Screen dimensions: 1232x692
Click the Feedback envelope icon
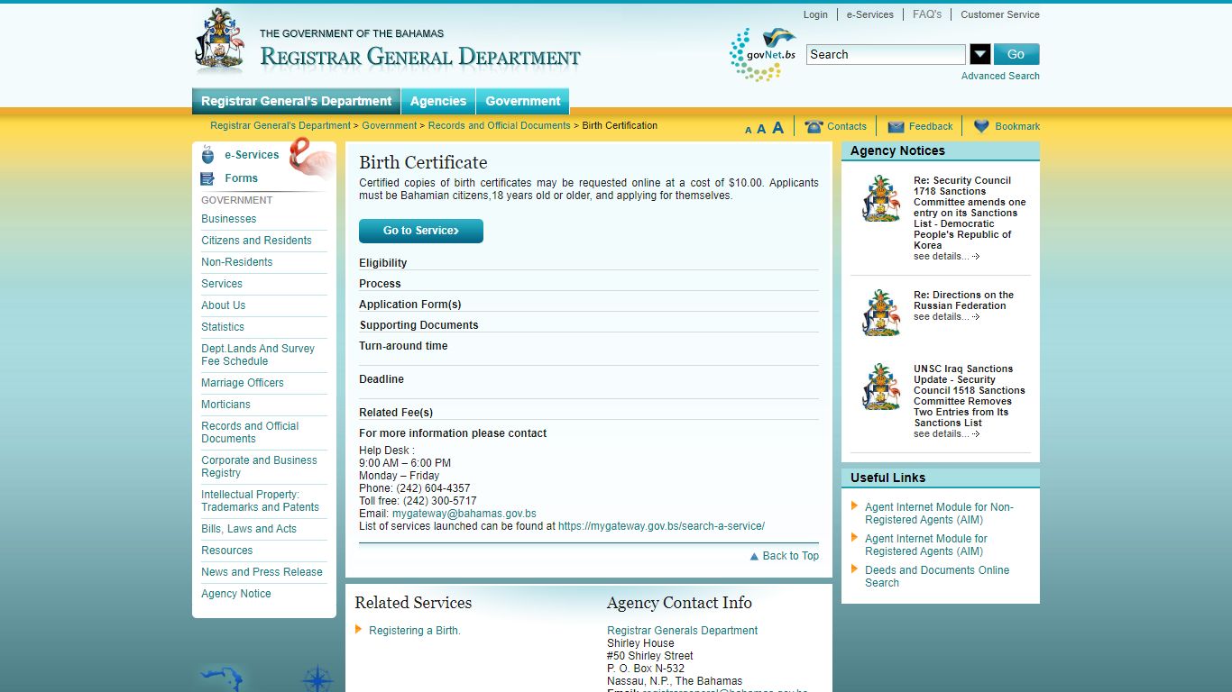pos(896,127)
